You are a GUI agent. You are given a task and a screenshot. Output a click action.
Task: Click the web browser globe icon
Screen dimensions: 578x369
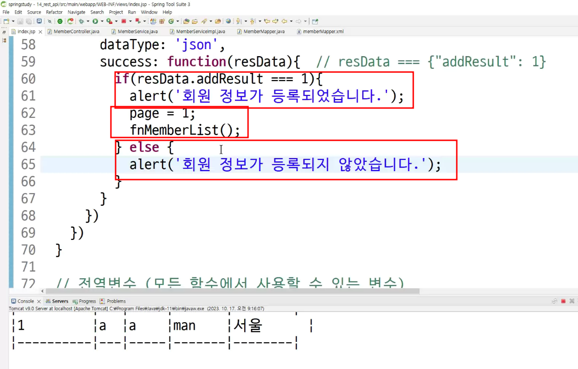pyautogui.click(x=228, y=21)
